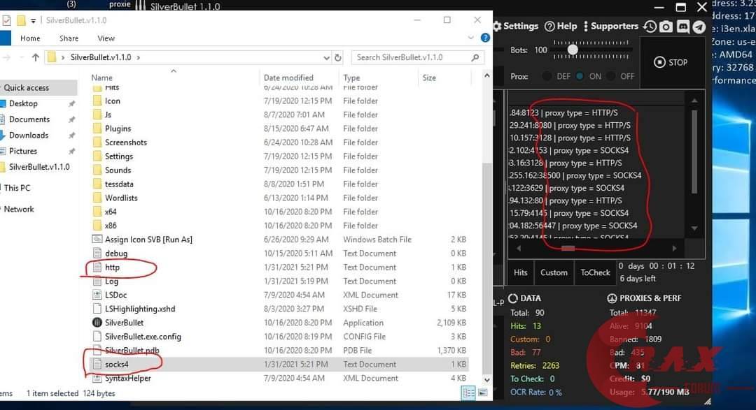Screen dimensions: 756x410
Task: Open SilverBullet Settings gear
Action: [x=498, y=26]
